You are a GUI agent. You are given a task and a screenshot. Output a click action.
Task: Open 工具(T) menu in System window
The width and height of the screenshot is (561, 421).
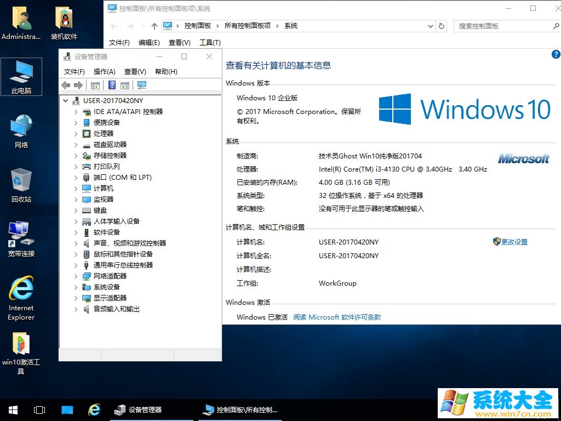210,42
